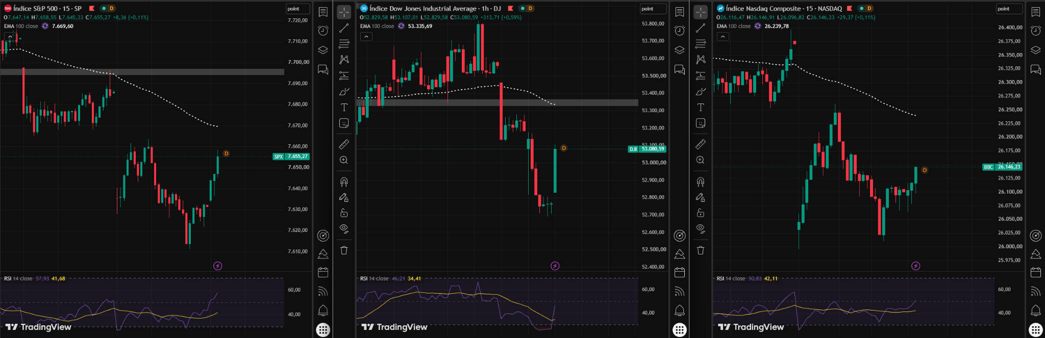Open the 'point' dropdown on the S&P 500 chart
1045x338 pixels.
297,9
